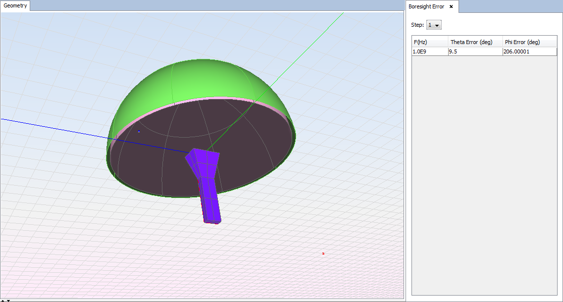
Task: Open the Step dropdown
Action: tap(434, 25)
